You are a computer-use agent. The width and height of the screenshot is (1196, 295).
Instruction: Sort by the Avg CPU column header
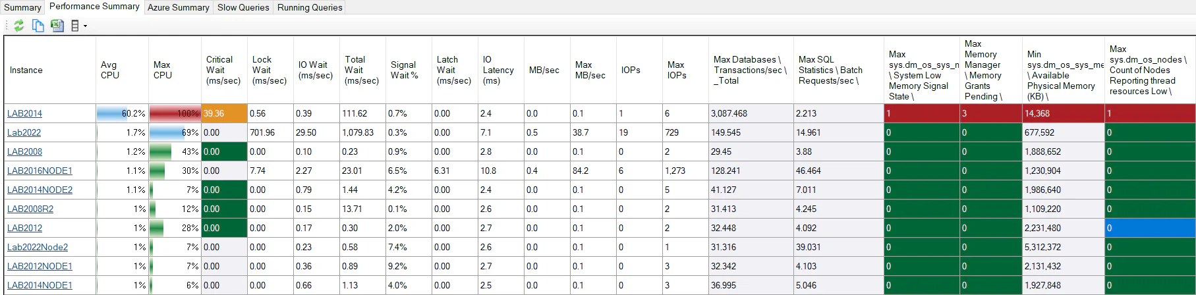[122, 70]
